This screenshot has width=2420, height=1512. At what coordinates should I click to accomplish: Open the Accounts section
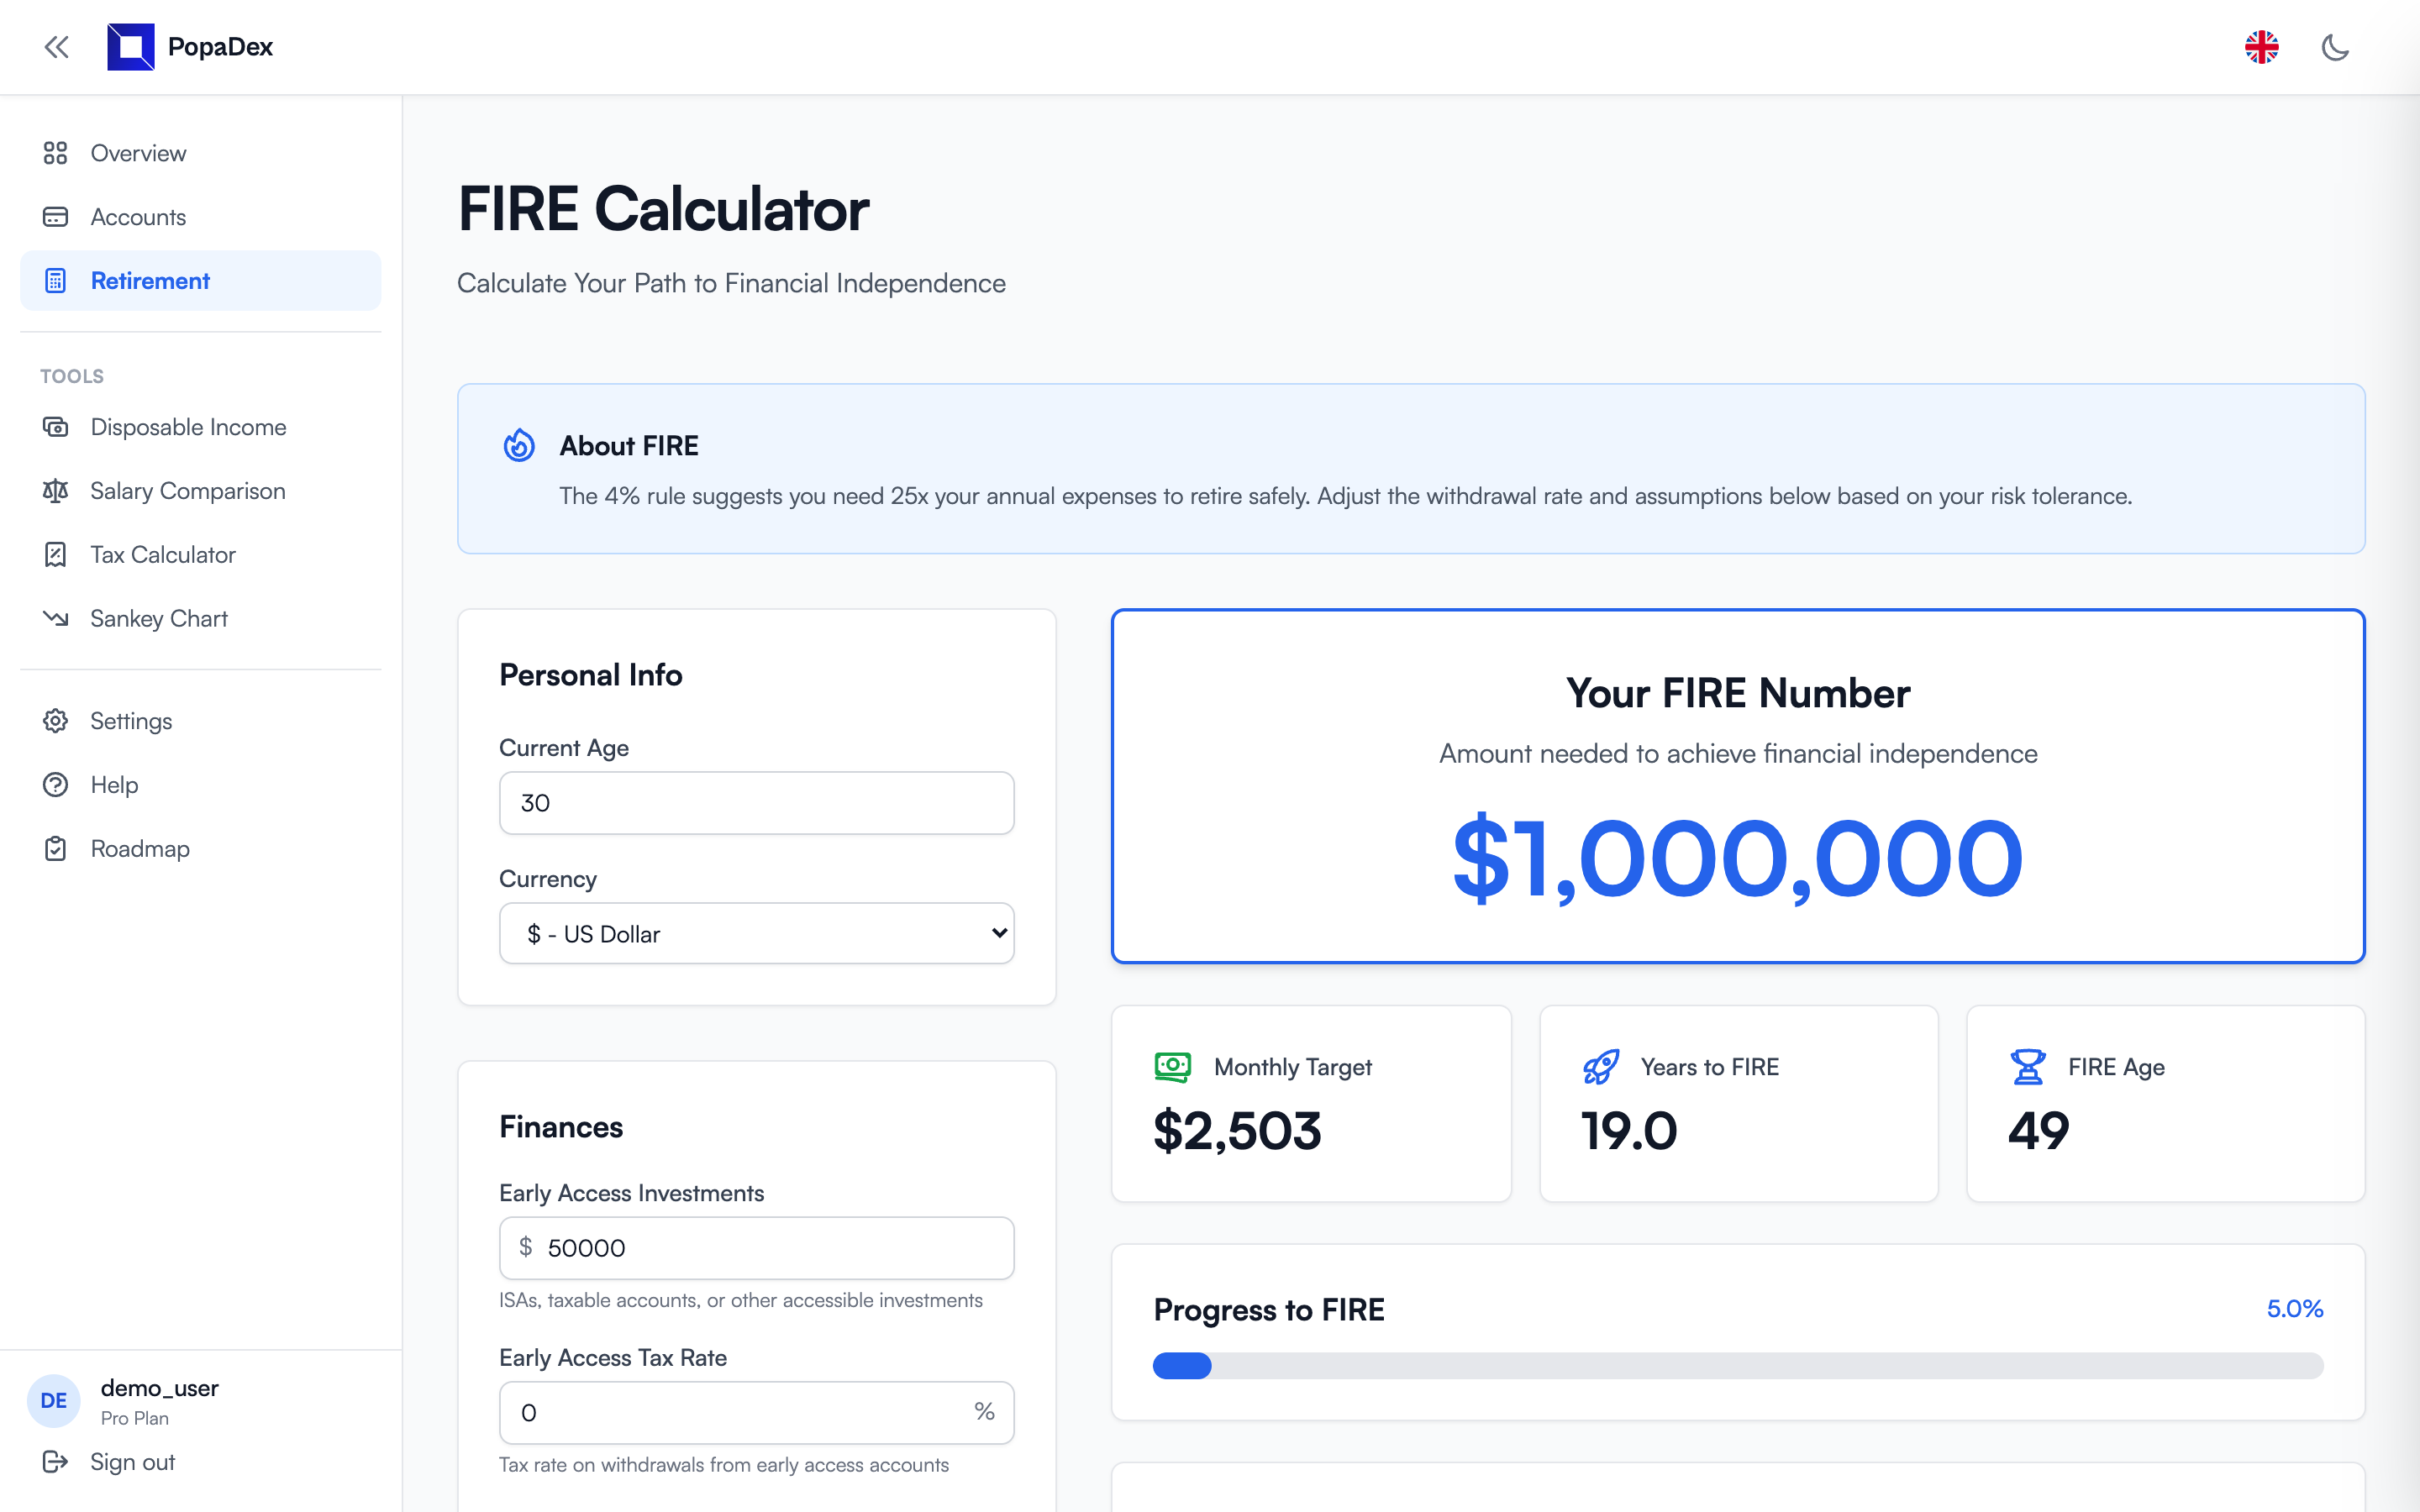pyautogui.click(x=137, y=216)
